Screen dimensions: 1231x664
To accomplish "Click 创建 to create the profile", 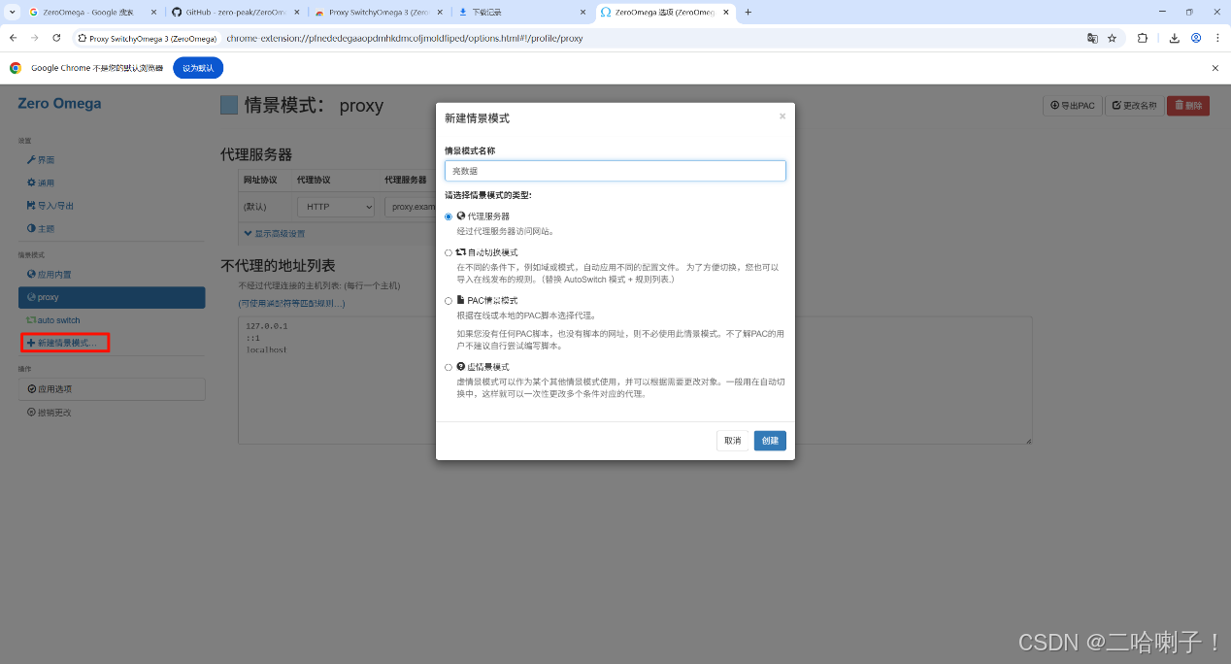I will pyautogui.click(x=769, y=440).
